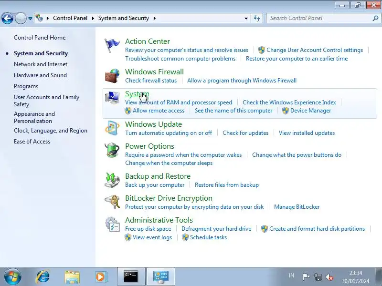Image resolution: width=382 pixels, height=286 pixels.
Task: Click the Action Center flag tray icon
Action: tap(306, 276)
